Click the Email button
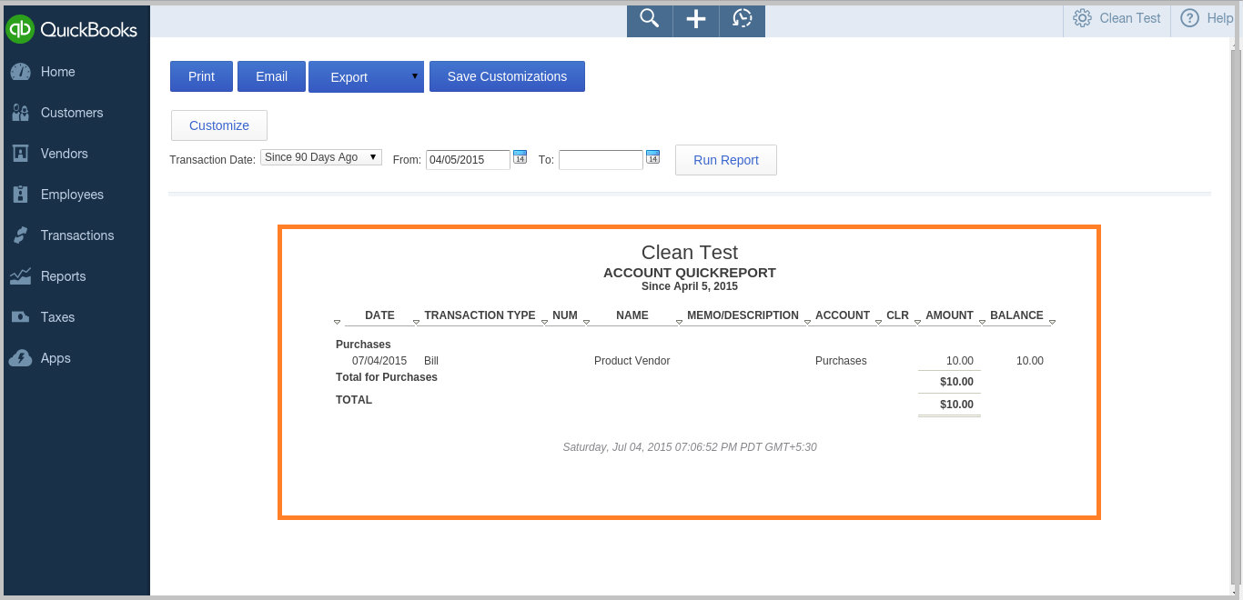 point(271,76)
